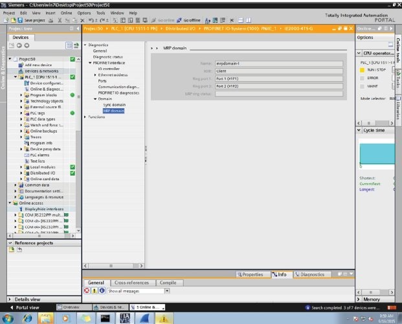Cut the selection with the scissors icon
The width and height of the screenshot is (402, 324).
(x=60, y=20)
